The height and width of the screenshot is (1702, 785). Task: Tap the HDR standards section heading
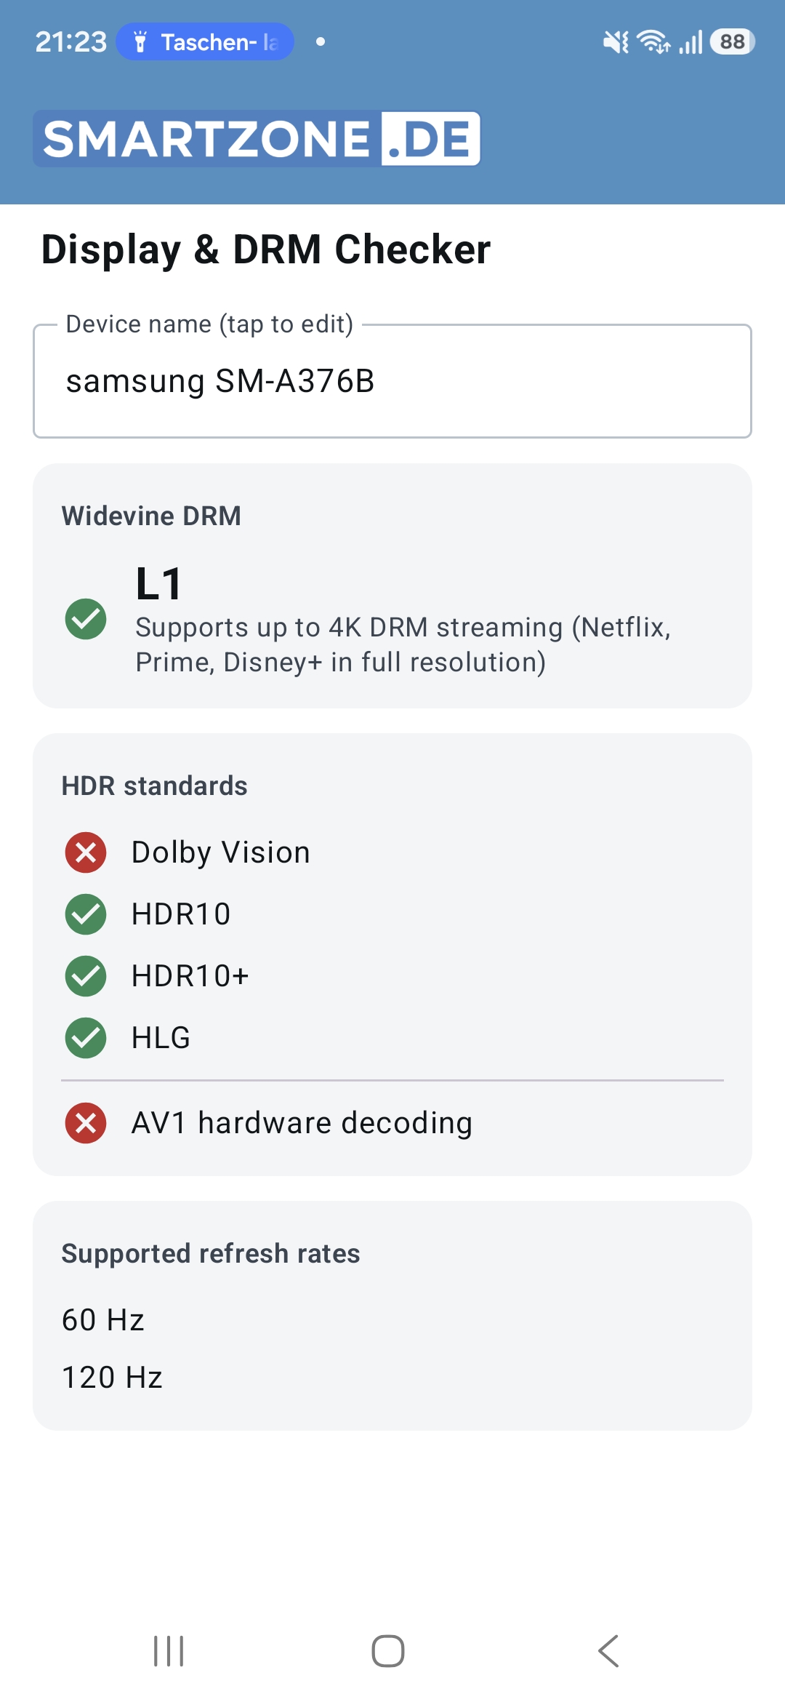click(x=155, y=786)
